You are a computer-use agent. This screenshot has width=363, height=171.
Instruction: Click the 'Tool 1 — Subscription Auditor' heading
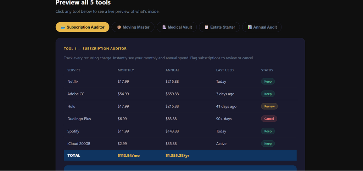tap(95, 49)
